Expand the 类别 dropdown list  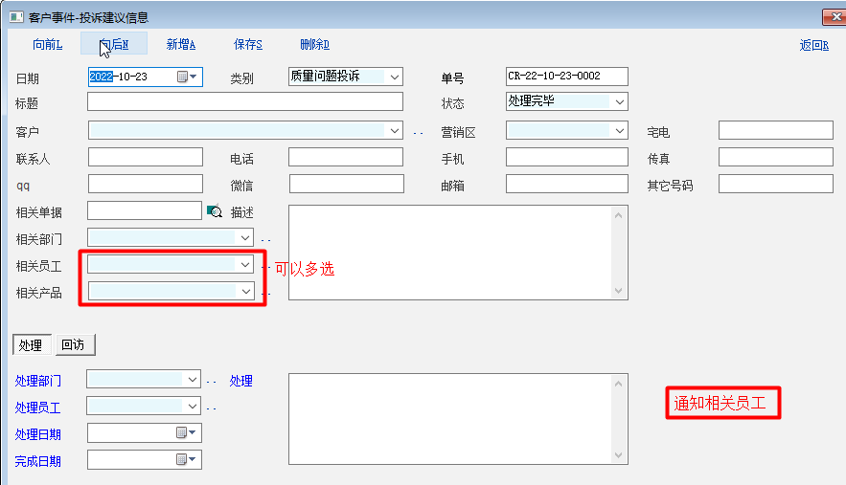[394, 77]
